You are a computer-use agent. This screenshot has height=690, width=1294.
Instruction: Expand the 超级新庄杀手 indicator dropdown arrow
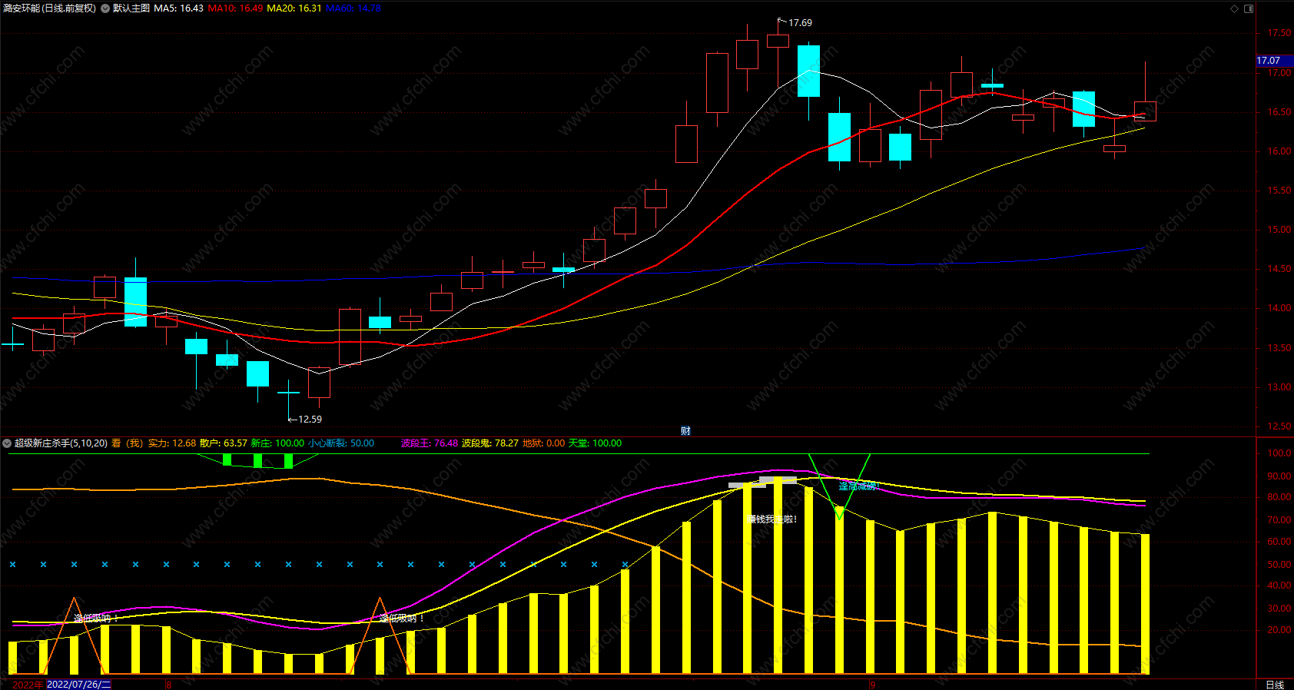tap(7, 443)
